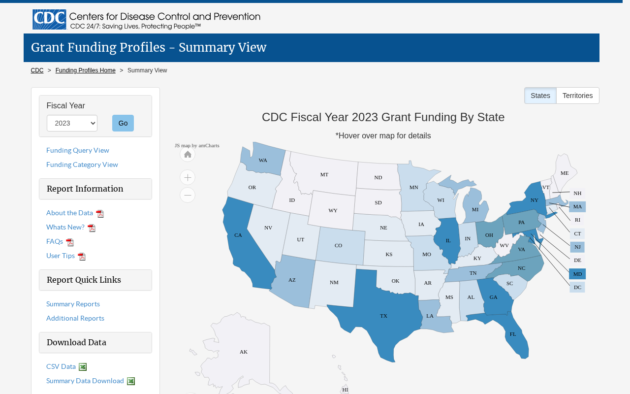The height and width of the screenshot is (394, 630).
Task: Click the PDF icon beside User Tips
Action: tap(82, 257)
